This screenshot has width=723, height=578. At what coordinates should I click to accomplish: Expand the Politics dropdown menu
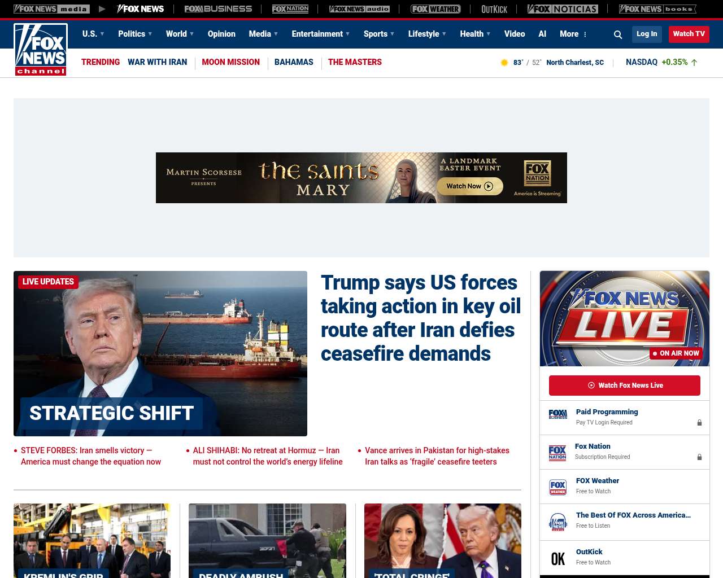point(135,34)
